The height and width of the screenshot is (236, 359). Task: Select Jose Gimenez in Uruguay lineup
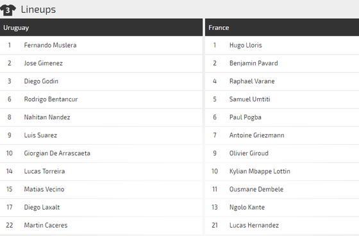44,63
